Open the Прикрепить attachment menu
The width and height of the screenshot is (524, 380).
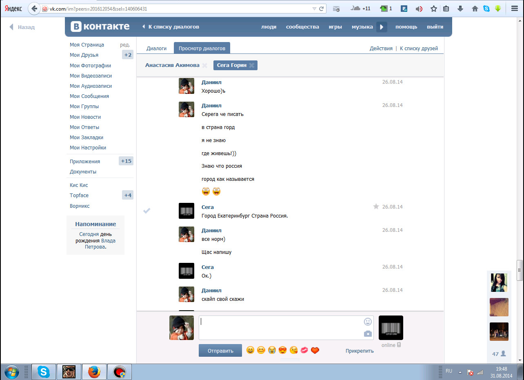tap(360, 351)
